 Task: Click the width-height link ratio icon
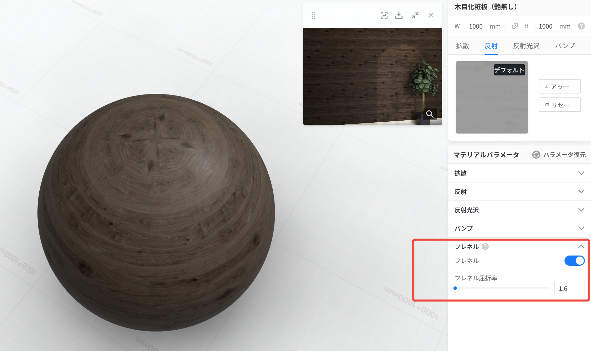[x=515, y=26]
